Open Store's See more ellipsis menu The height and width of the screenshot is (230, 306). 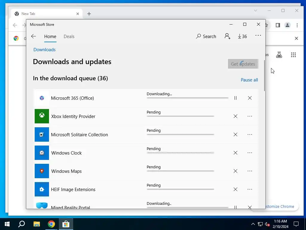tap(258, 35)
